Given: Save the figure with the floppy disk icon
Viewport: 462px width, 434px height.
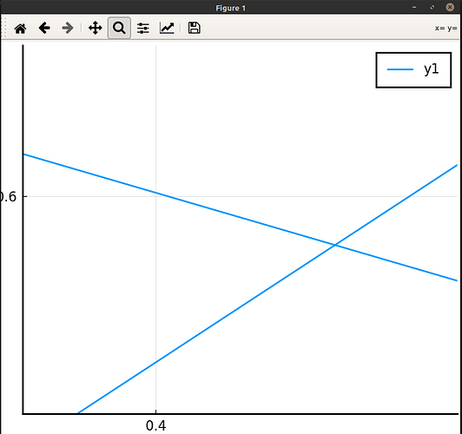Looking at the screenshot, I should (x=195, y=28).
